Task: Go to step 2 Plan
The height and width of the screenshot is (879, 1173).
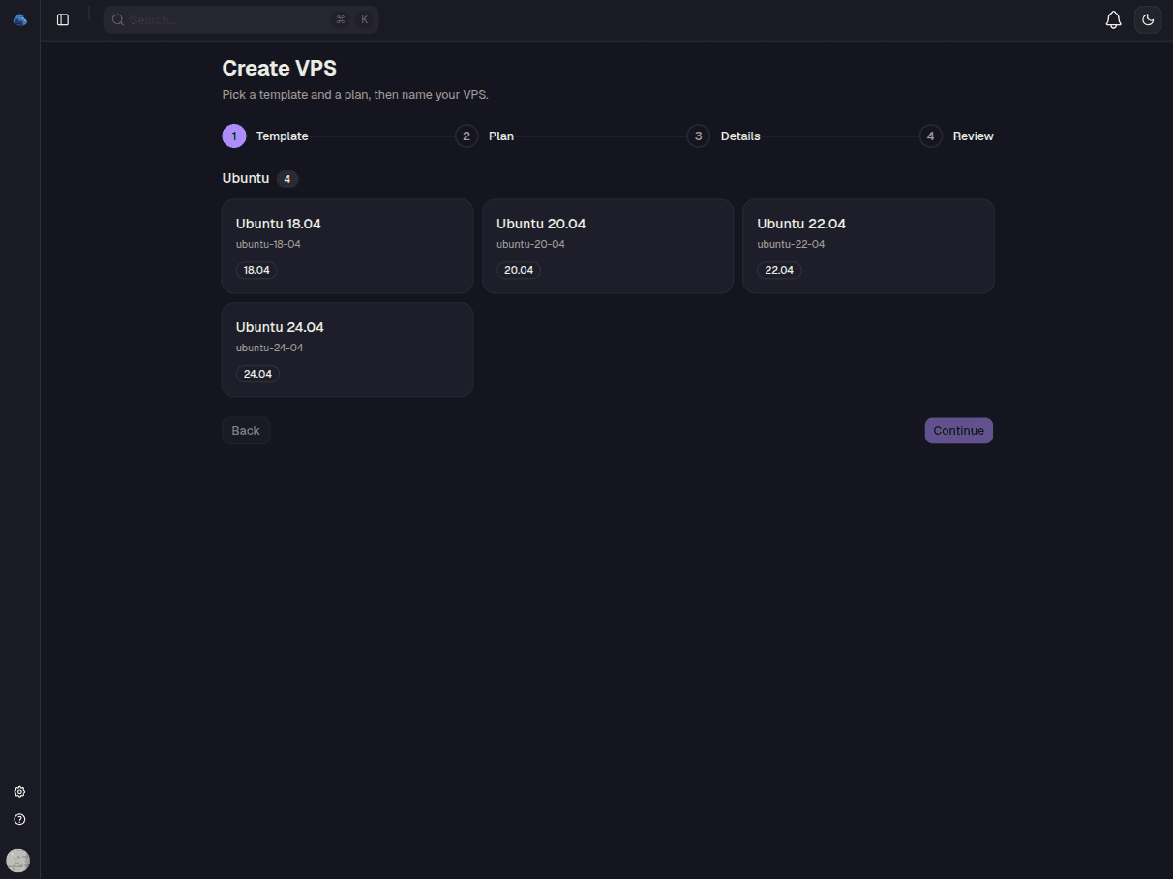Action: click(x=484, y=136)
